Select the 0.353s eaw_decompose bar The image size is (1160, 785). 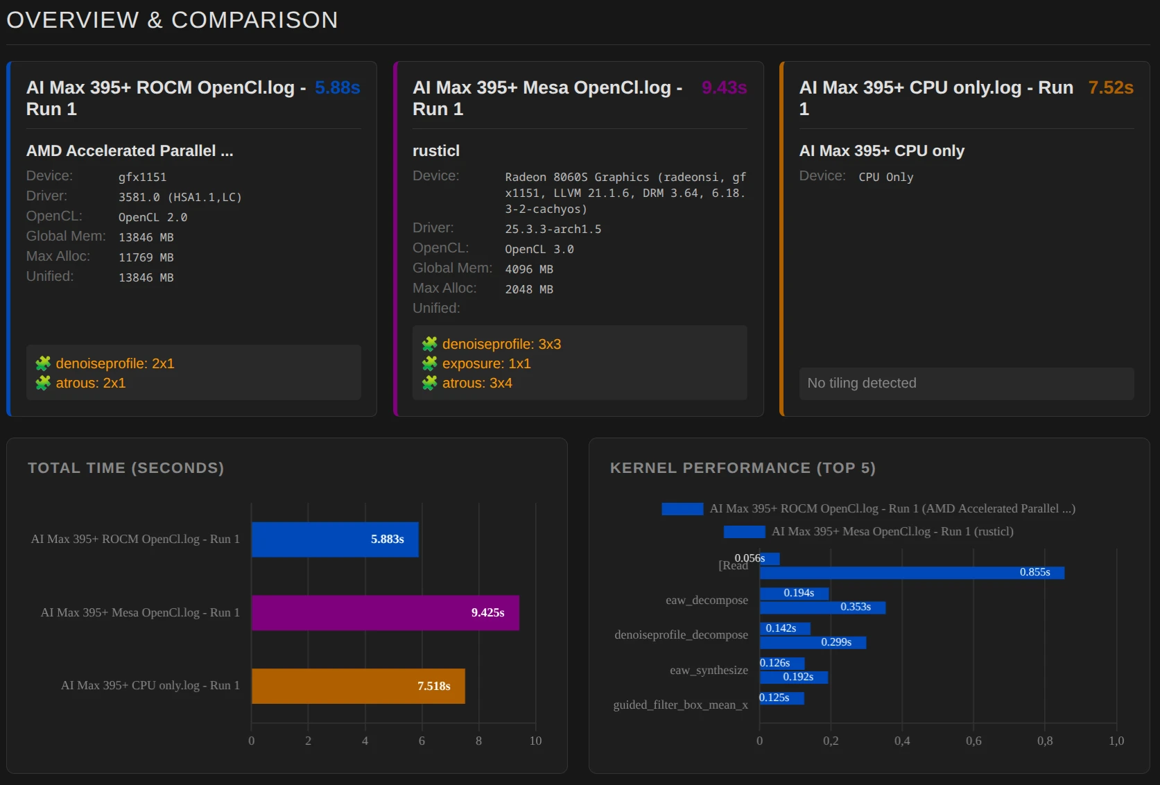822,607
